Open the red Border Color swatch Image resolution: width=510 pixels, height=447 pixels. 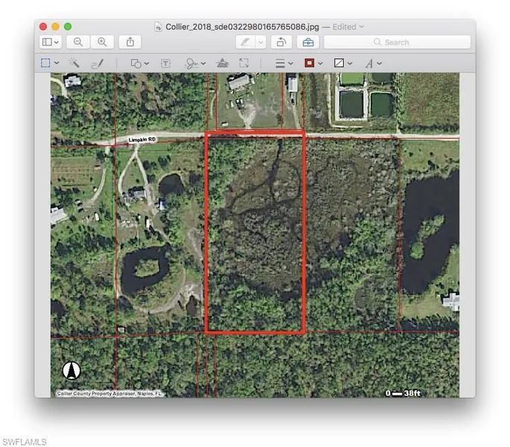coord(313,64)
